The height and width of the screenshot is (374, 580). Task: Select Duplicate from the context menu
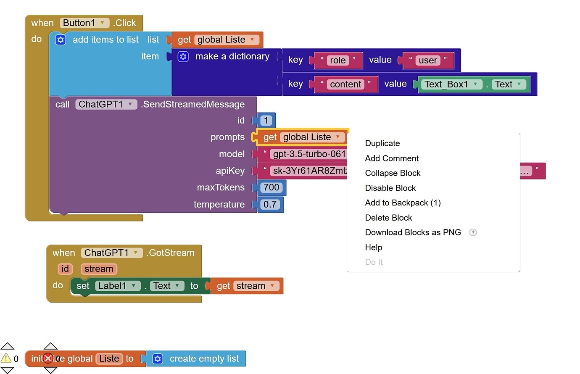tap(382, 143)
